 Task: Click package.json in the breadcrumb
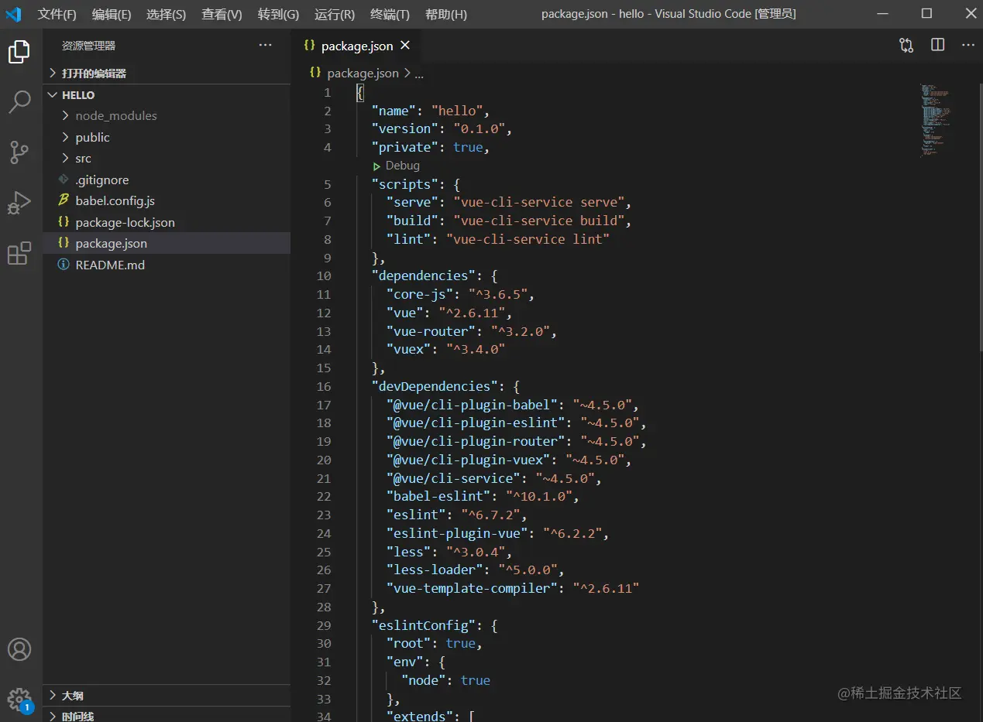(363, 74)
